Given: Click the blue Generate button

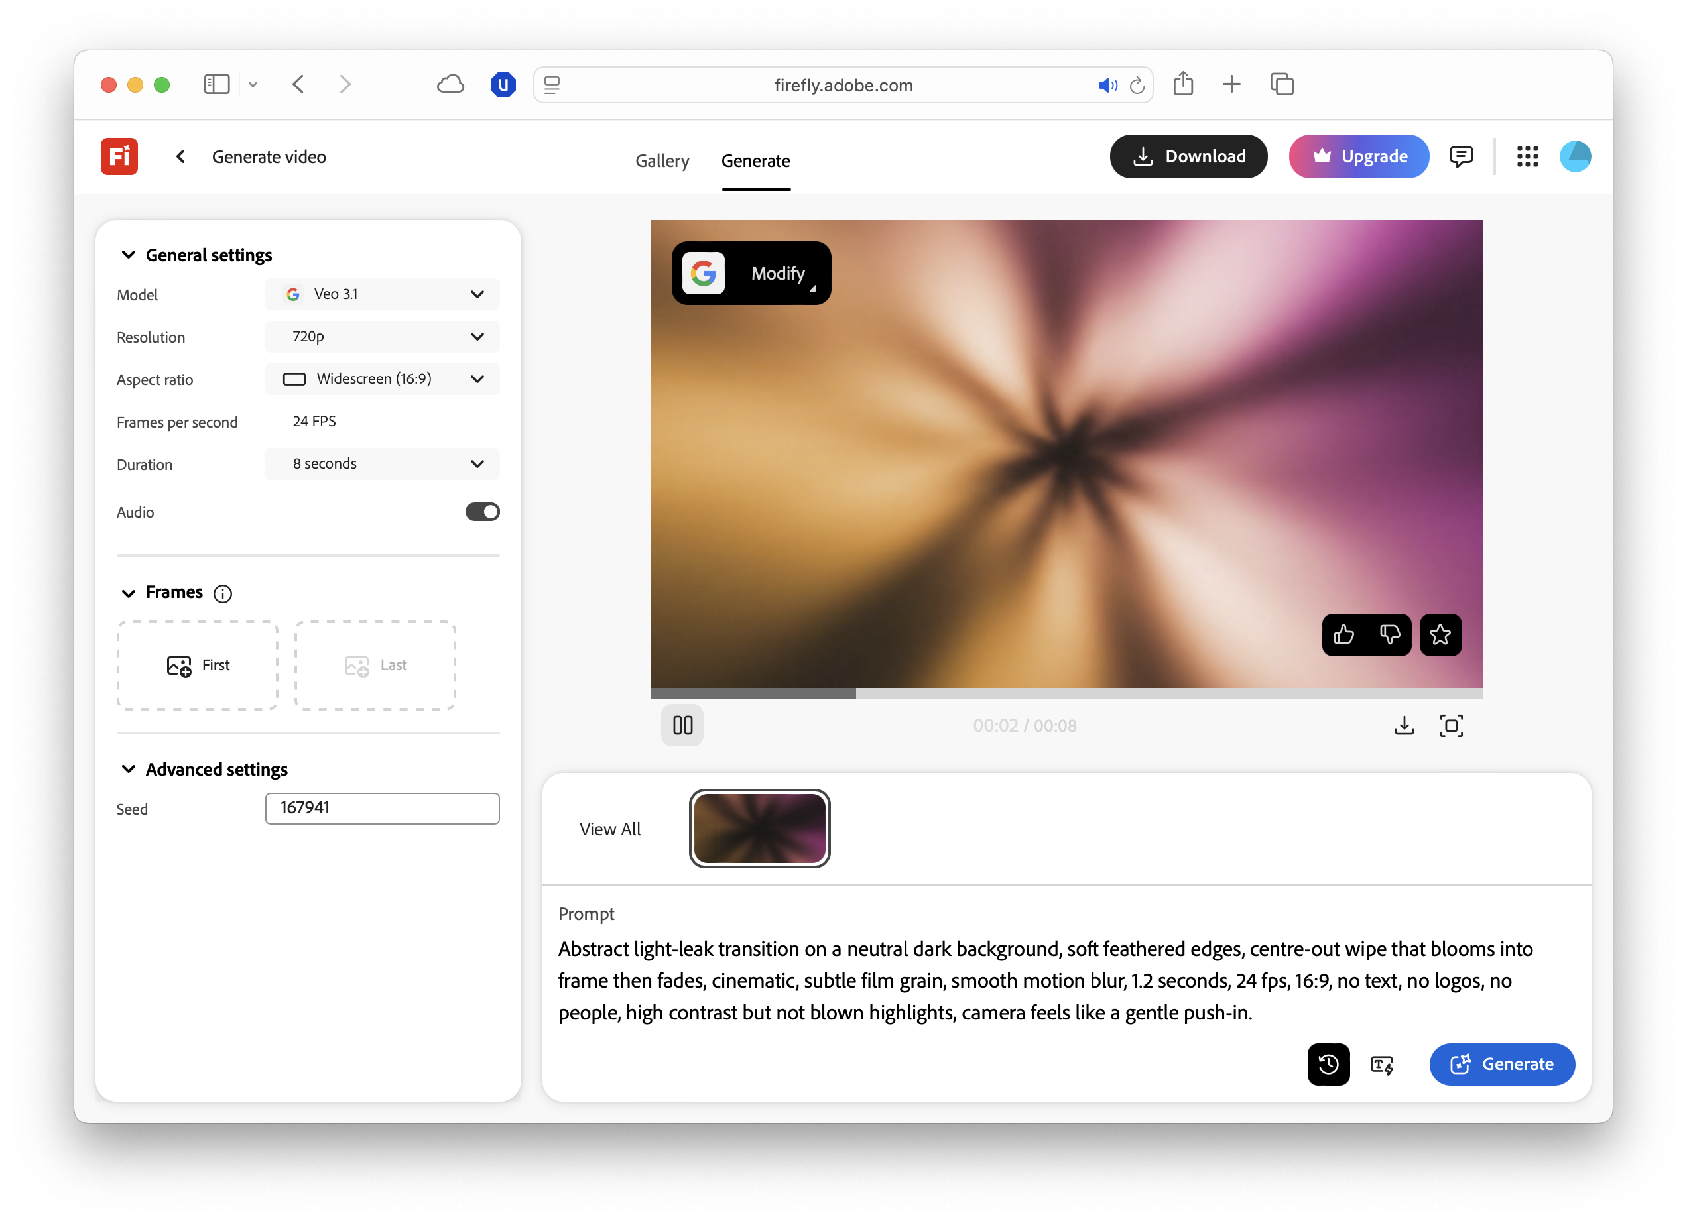Looking at the screenshot, I should (x=1502, y=1064).
